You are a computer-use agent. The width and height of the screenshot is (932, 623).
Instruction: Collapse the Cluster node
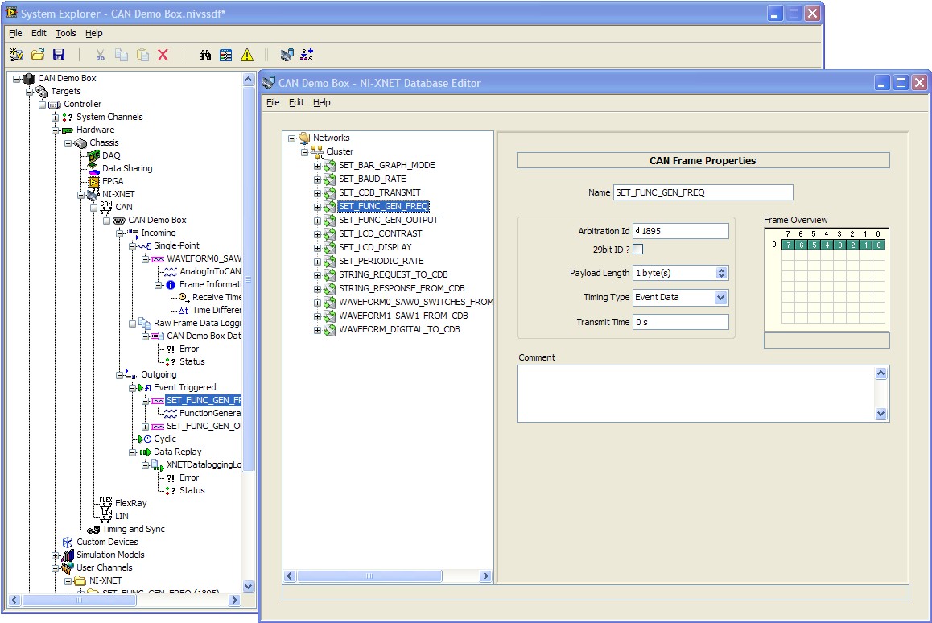pos(304,152)
